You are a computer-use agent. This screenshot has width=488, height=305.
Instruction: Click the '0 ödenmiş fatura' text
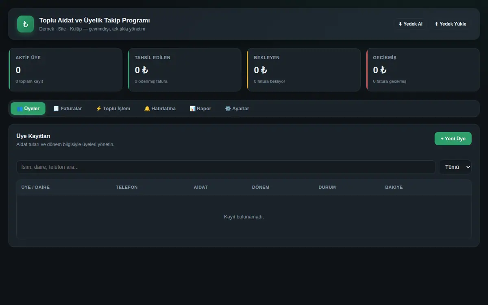tap(151, 81)
